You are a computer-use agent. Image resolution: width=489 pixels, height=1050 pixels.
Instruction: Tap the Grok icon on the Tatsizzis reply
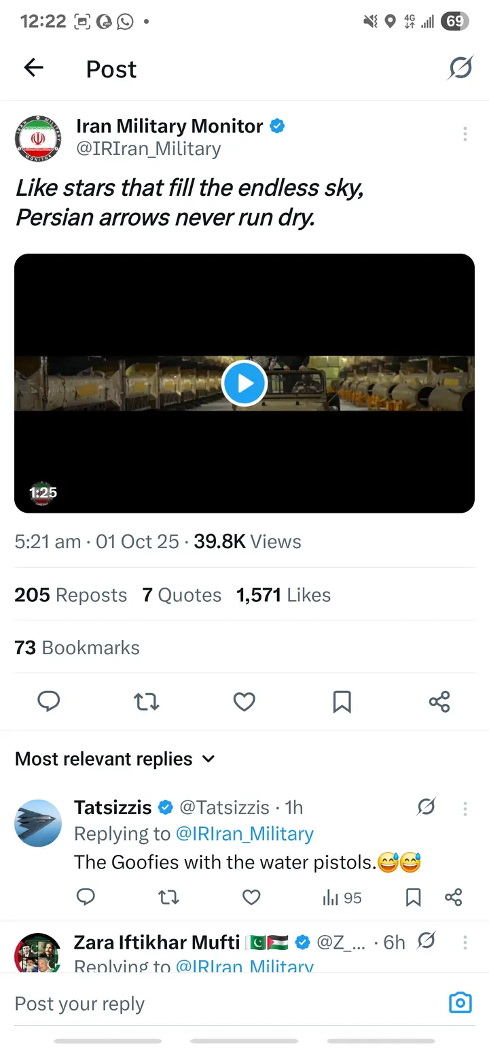pyautogui.click(x=426, y=807)
